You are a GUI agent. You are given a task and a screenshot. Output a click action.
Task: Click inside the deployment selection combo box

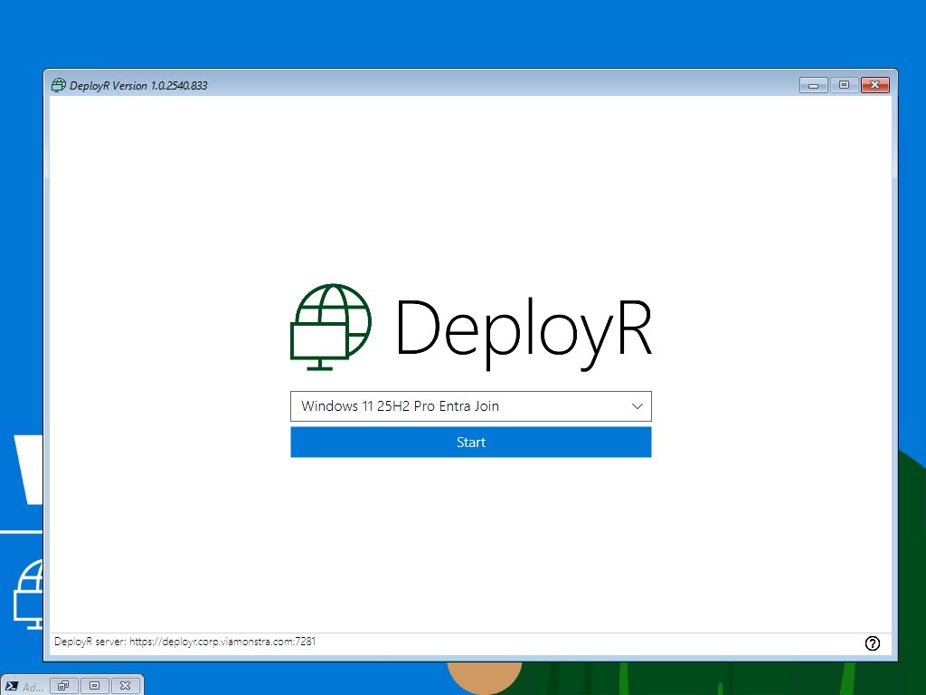(x=452, y=405)
